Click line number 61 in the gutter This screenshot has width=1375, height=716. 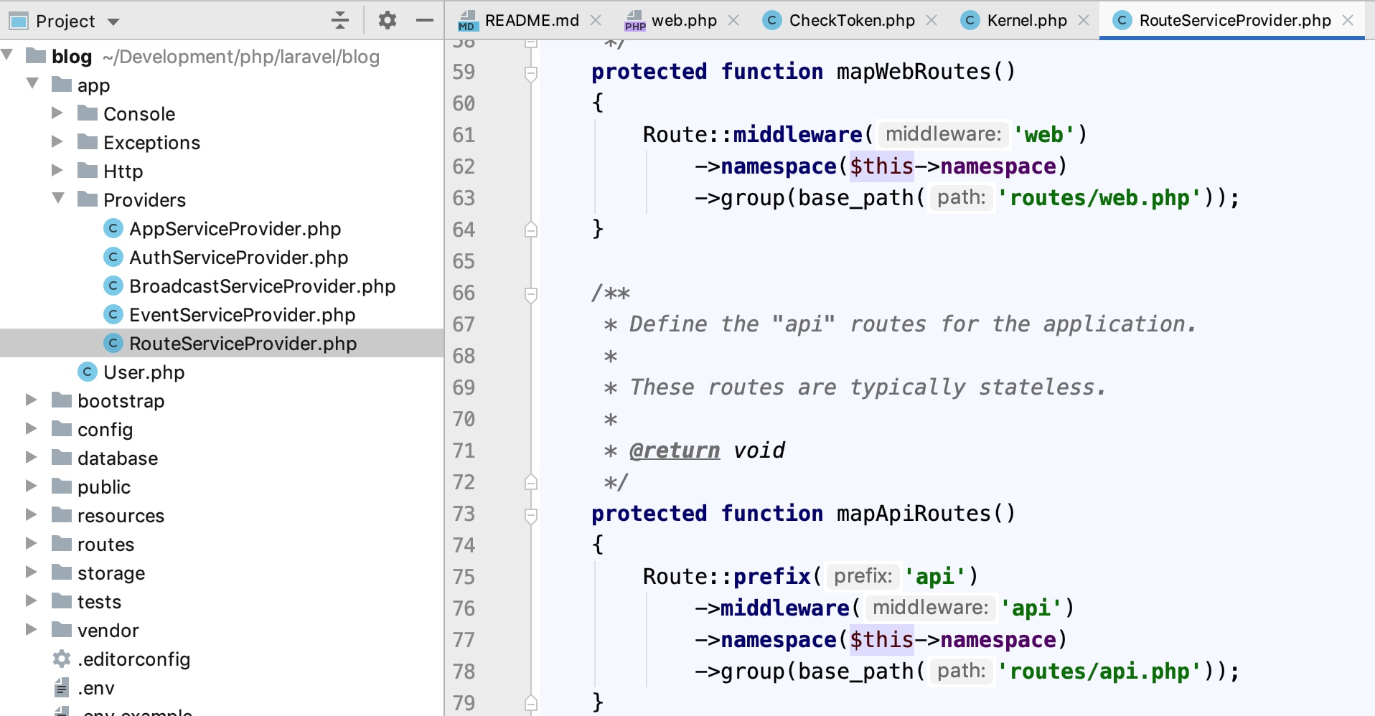[464, 135]
